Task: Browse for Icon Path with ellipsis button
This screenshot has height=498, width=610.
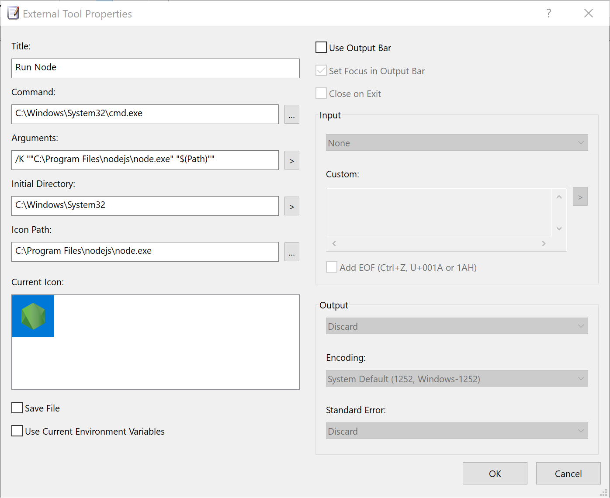Action: coord(292,252)
